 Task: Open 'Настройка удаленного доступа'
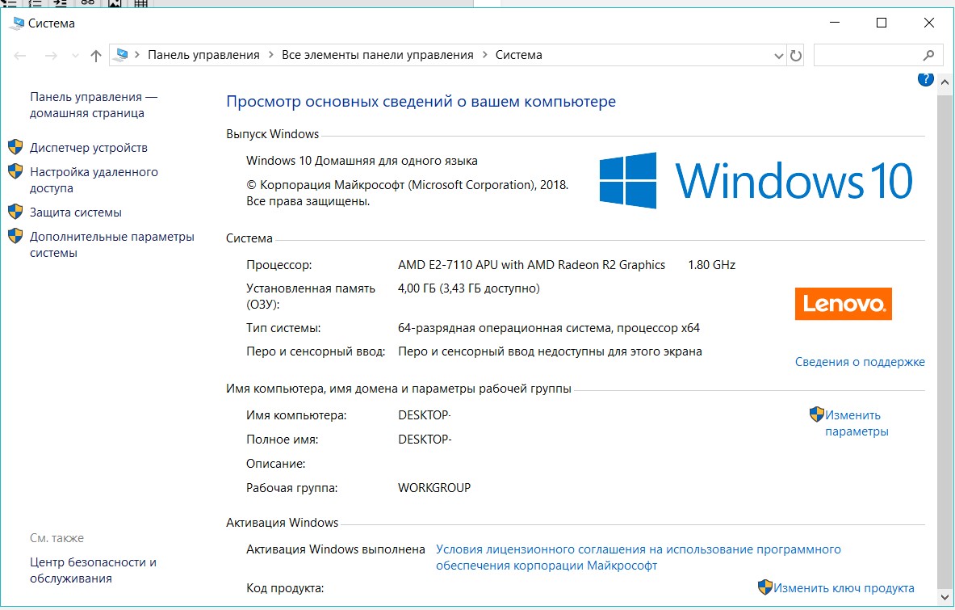94,180
